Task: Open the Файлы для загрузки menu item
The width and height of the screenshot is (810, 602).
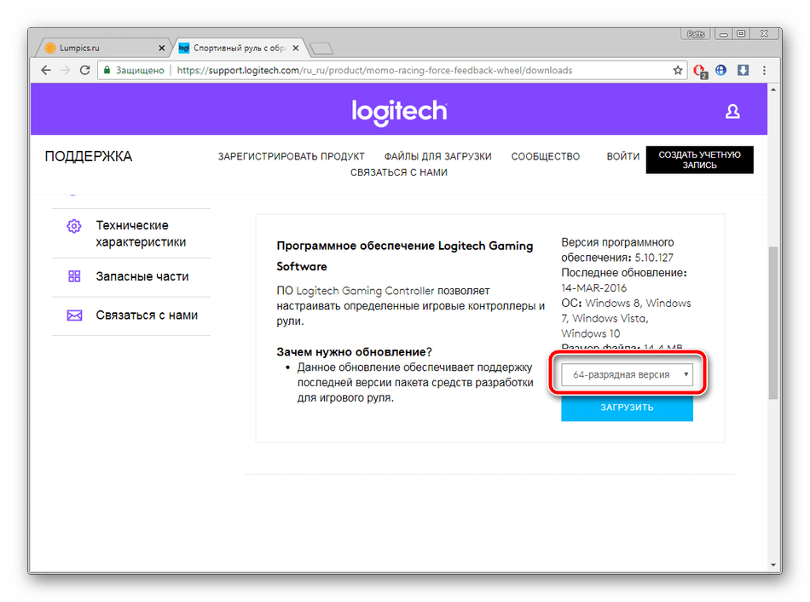Action: click(x=437, y=157)
